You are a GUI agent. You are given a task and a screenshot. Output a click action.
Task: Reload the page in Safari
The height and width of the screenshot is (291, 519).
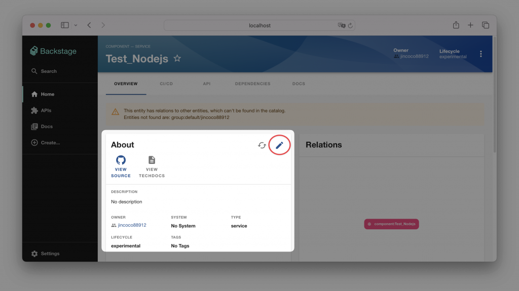(350, 25)
